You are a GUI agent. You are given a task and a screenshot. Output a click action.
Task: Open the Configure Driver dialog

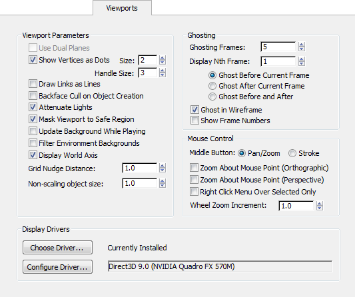(57, 267)
